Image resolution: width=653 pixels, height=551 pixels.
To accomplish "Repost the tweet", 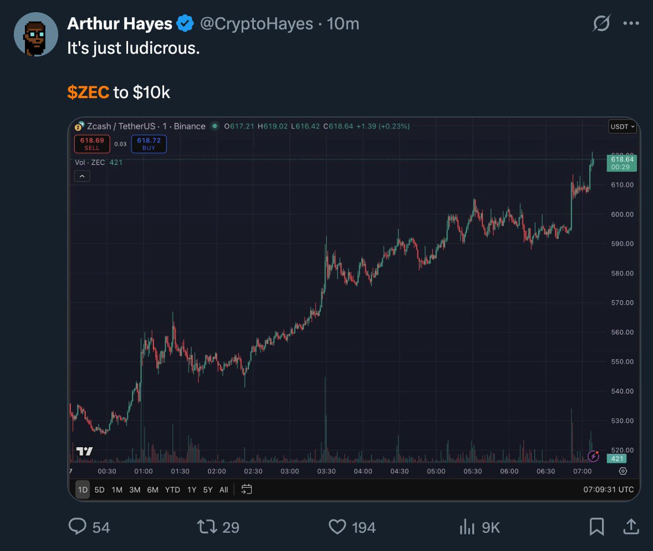I will pos(206,526).
